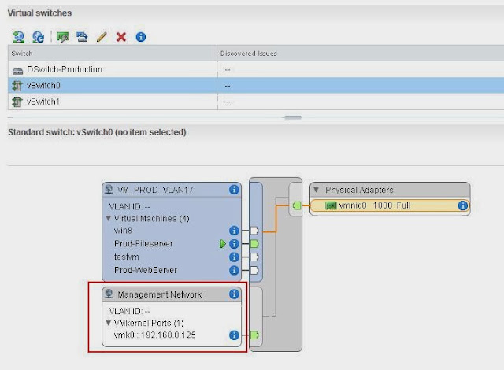
Task: Select the Prod-WebServer virtual machine
Action: tap(146, 270)
